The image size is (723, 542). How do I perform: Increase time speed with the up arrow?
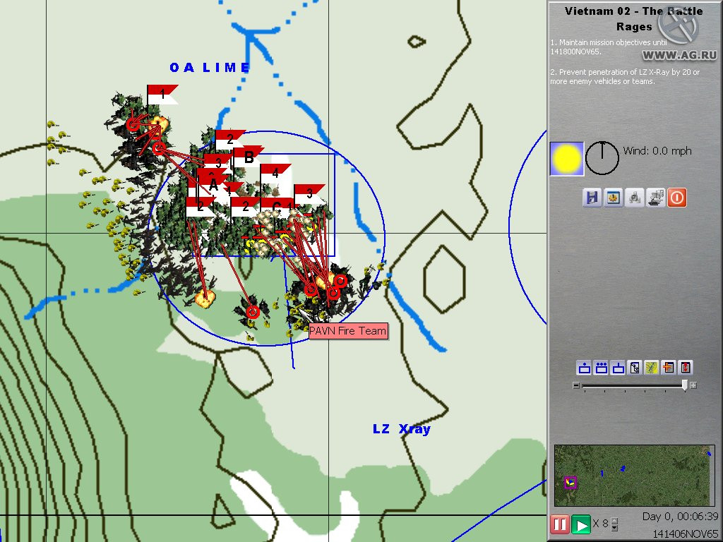tap(614, 520)
